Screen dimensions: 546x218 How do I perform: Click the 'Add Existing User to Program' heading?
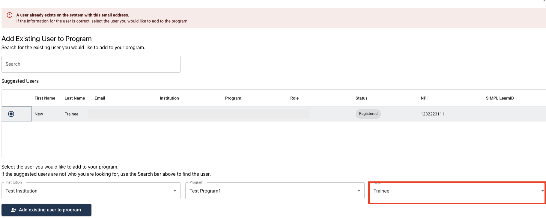click(x=46, y=39)
